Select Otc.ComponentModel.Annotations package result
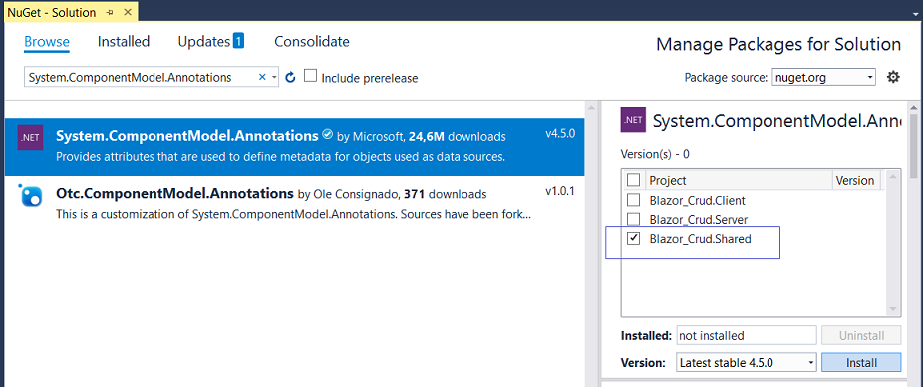Screen dimensions: 923x387 click(294, 203)
